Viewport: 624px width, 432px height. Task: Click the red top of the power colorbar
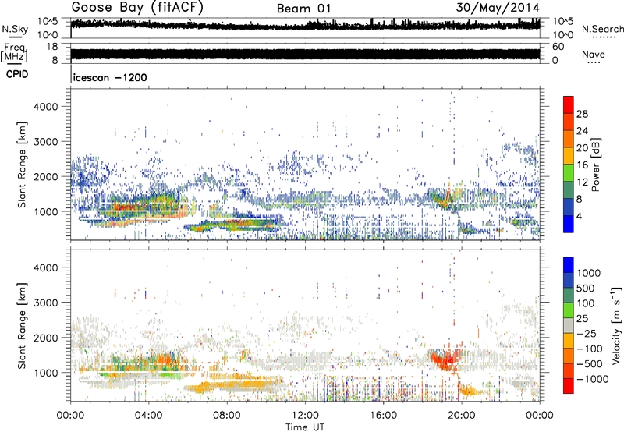[x=569, y=104]
